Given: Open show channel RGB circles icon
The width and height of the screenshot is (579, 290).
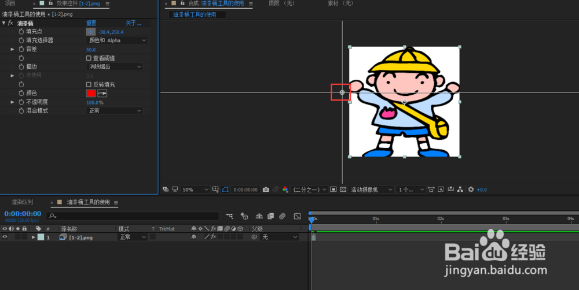Looking at the screenshot, I should click(285, 189).
